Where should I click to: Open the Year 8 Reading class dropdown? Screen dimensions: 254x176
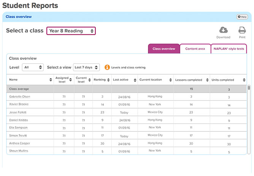pyautogui.click(x=71, y=31)
